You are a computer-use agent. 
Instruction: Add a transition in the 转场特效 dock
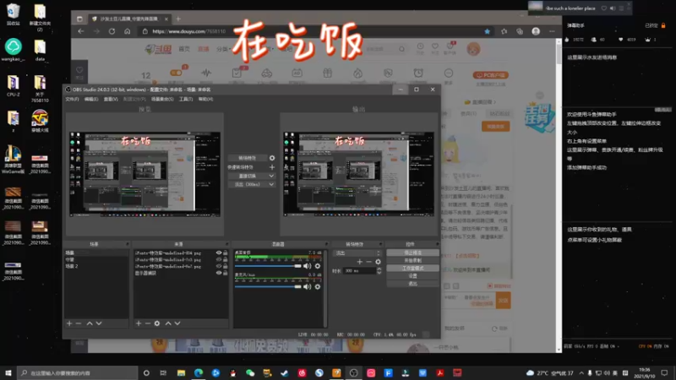click(x=360, y=262)
